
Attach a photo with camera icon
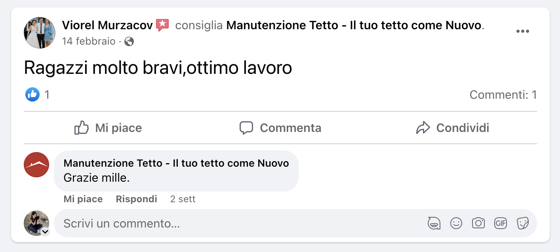(x=478, y=223)
